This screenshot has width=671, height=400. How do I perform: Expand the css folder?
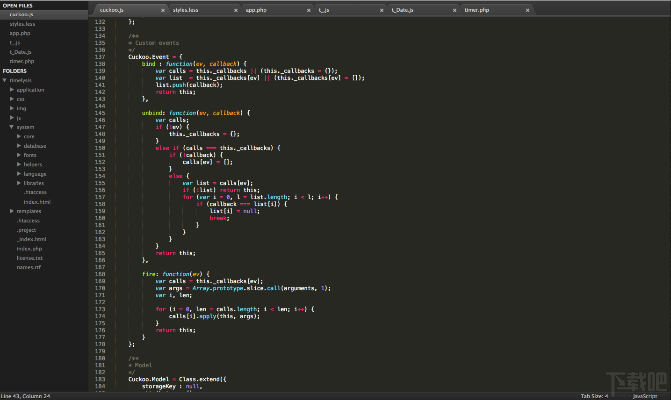coord(13,99)
